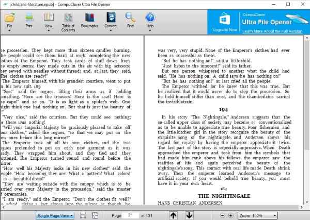The image size is (310, 220).
Task: Click the Convert tool icon
Action: [111, 18]
